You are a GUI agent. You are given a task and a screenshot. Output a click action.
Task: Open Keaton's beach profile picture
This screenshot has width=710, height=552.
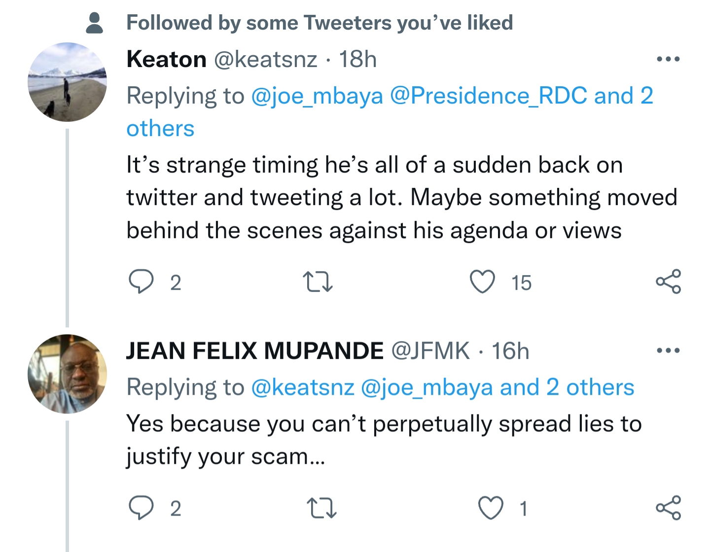pos(67,82)
